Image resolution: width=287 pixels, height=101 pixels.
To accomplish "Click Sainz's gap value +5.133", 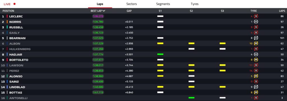I will point(129,82).
